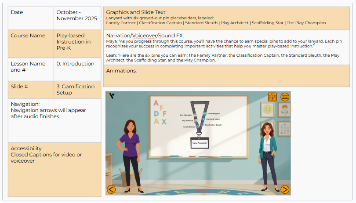Select the Play Architect pin on lanyard
The width and height of the screenshot is (356, 203).
coord(196,120)
